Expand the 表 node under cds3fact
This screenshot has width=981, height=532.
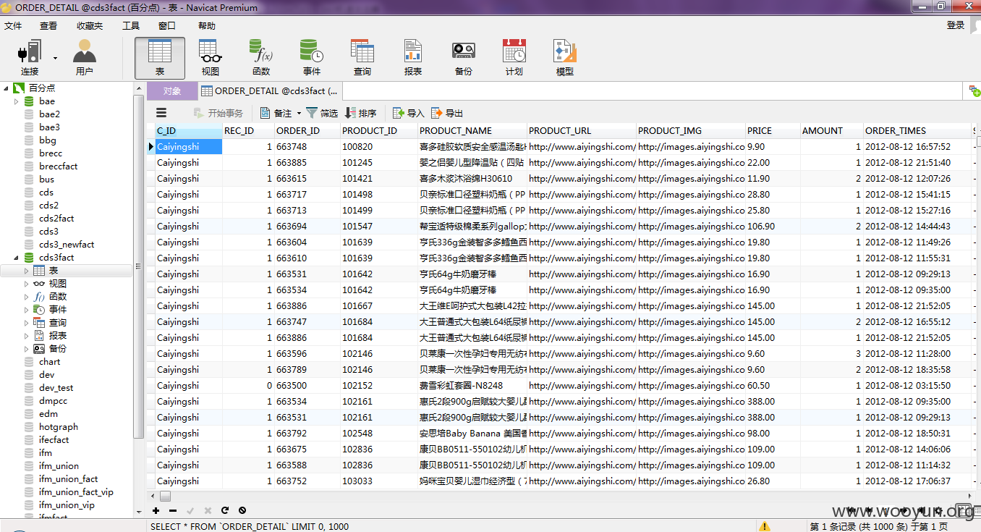tap(27, 271)
